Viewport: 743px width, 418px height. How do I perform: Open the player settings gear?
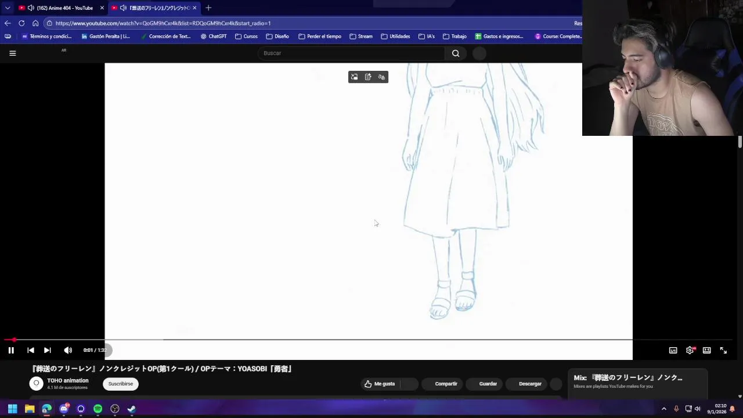[x=690, y=350]
